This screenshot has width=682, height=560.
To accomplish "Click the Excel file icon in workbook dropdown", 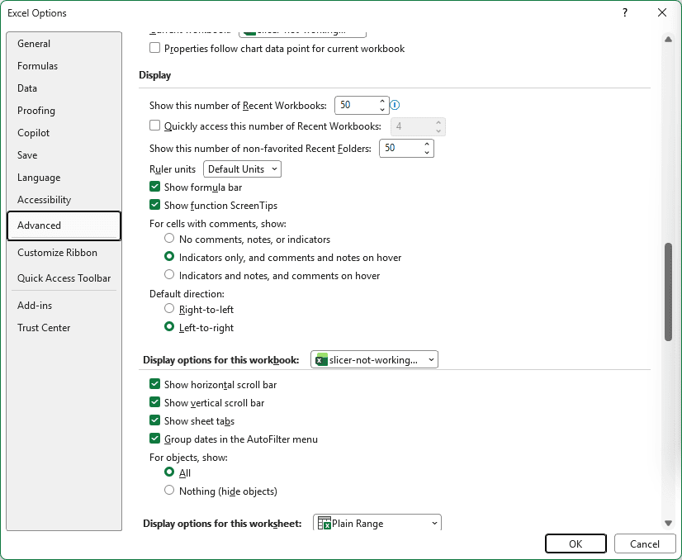I will click(321, 360).
